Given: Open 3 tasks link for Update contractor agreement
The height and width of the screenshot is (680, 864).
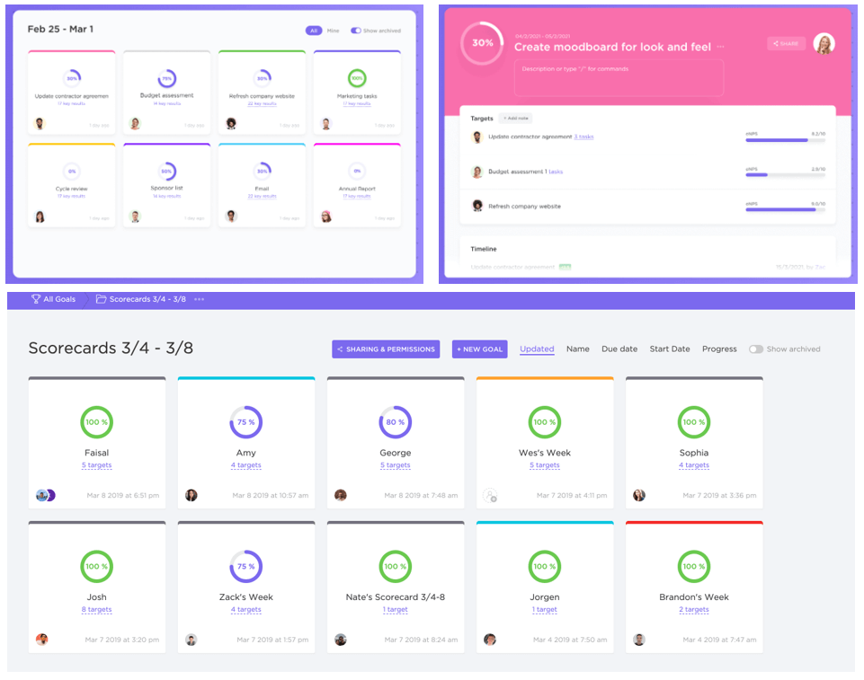Looking at the screenshot, I should 583,137.
